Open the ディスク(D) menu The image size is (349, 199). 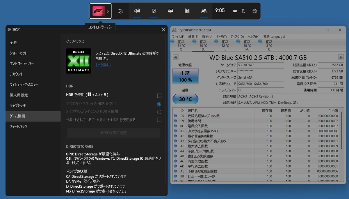237,37
